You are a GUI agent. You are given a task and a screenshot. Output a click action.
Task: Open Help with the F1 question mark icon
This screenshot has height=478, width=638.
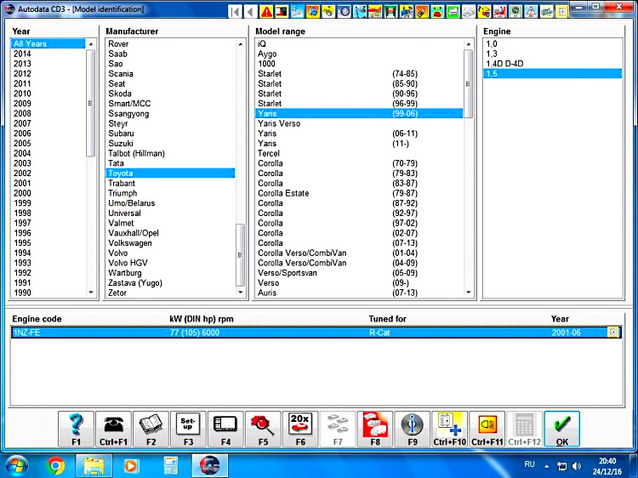pos(76,426)
